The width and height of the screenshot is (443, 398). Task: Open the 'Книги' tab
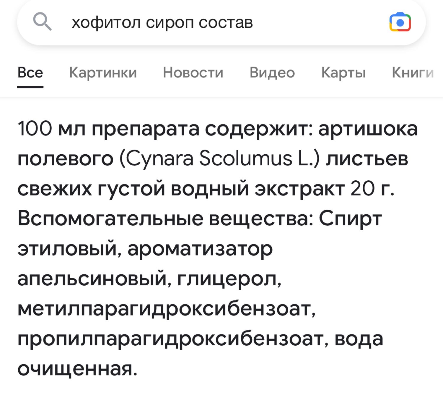[413, 72]
